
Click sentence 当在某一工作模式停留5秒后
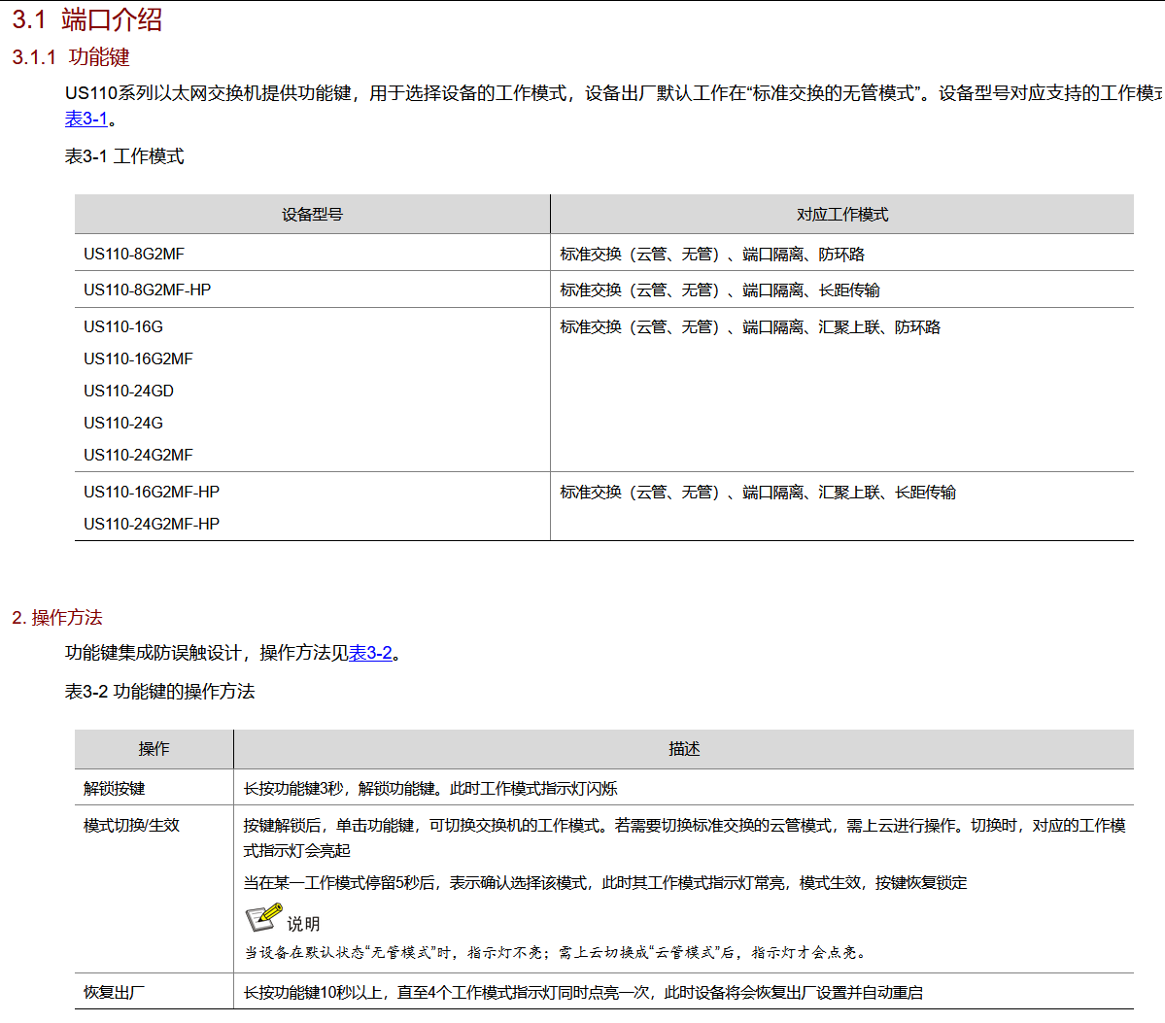click(604, 882)
